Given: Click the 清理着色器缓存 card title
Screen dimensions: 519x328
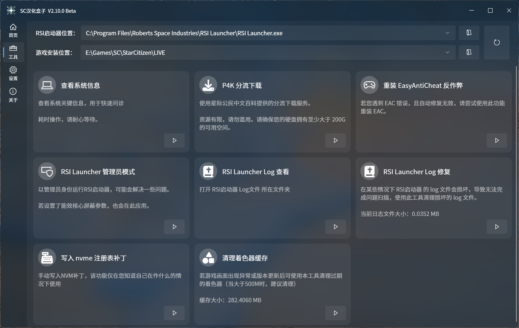Looking at the screenshot, I should point(245,258).
